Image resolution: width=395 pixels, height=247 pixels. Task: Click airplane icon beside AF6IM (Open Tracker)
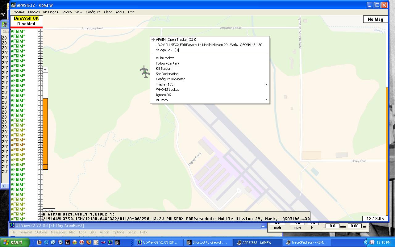(153, 40)
